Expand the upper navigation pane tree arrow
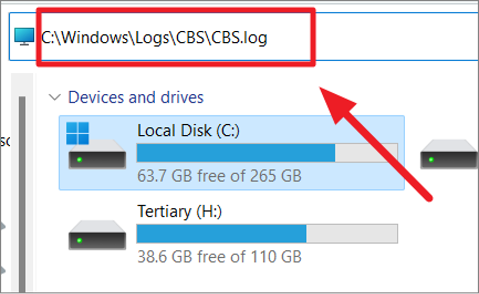This screenshot has height=294, width=479. pos(3,227)
